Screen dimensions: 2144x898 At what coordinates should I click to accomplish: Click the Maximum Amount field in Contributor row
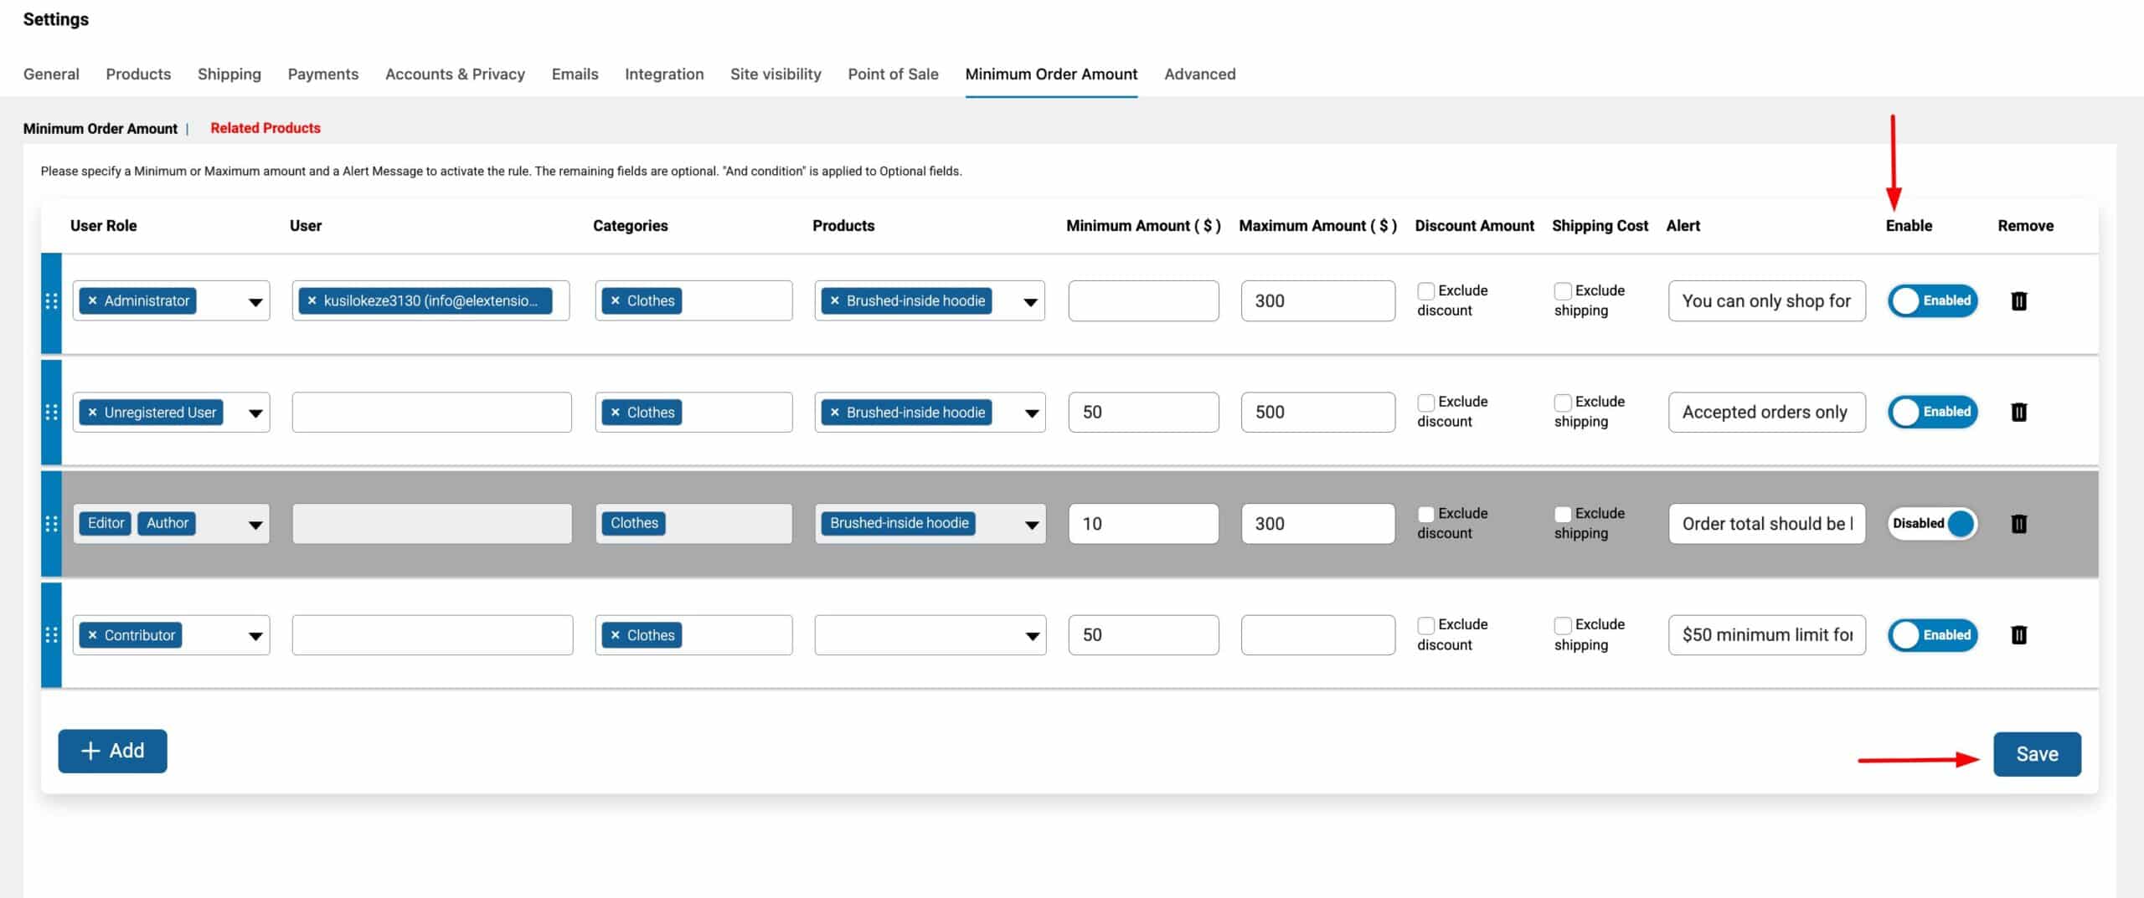1317,634
